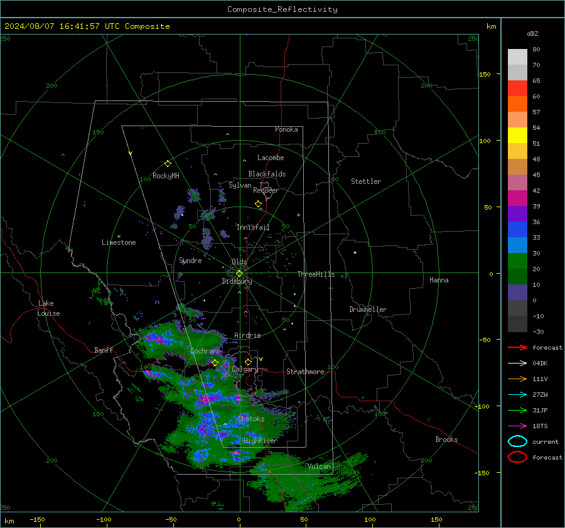
Task: Click the Ponoka city label
Action: (286, 129)
